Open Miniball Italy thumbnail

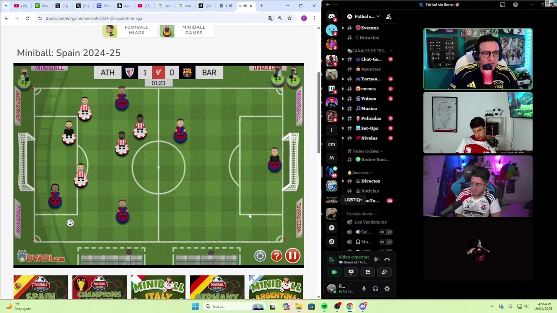coord(158,287)
